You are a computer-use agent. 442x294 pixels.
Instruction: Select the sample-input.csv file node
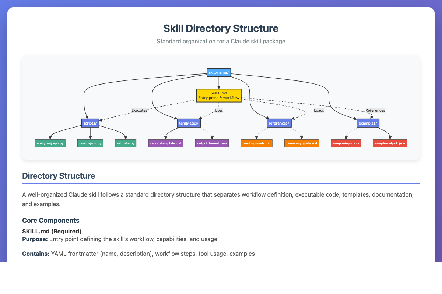346,143
